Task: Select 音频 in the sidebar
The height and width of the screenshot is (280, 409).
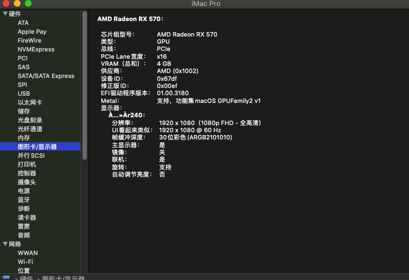Action: 24,235
